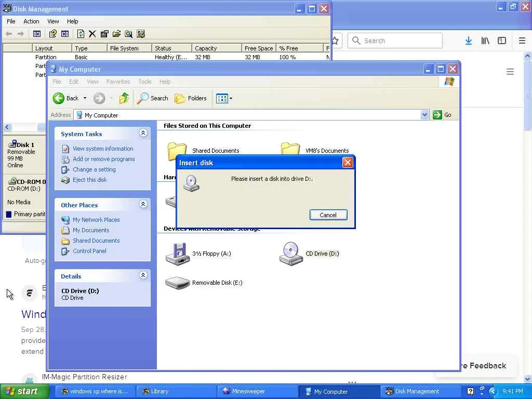Screen dimensions: 532x399
Task: Click the Show/Hide Console Tree icon in Disk Management
Action: 37,34
